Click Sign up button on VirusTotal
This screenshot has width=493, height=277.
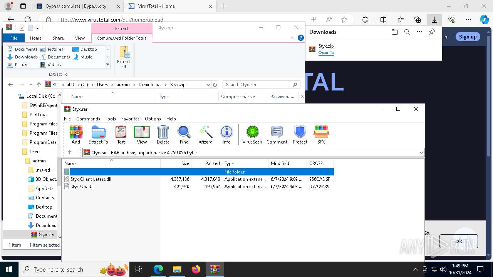468,37
